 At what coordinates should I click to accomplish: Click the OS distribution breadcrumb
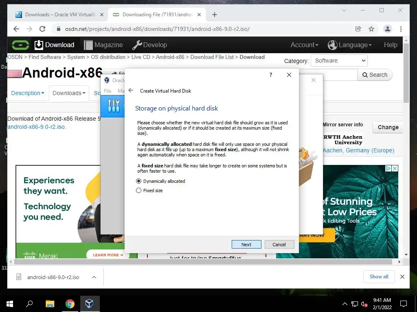click(x=108, y=57)
